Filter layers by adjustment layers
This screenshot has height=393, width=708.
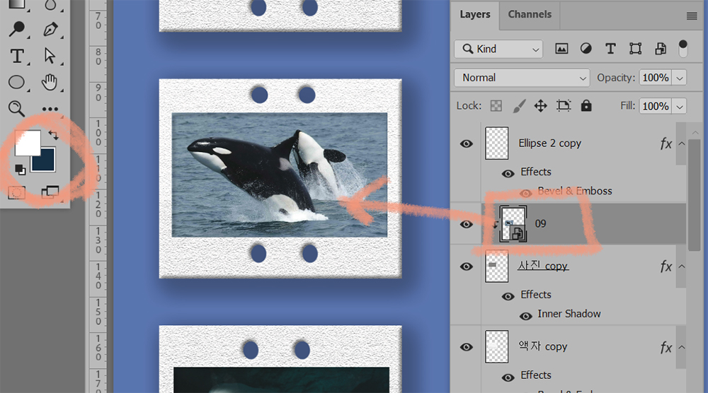tap(586, 49)
